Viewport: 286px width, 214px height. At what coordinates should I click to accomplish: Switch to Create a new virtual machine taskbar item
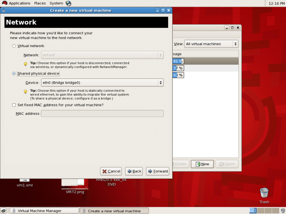click(114, 211)
